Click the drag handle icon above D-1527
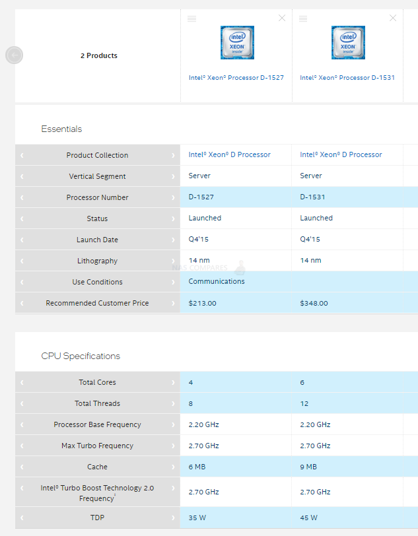Screen dimensions: 418x536 coord(192,18)
